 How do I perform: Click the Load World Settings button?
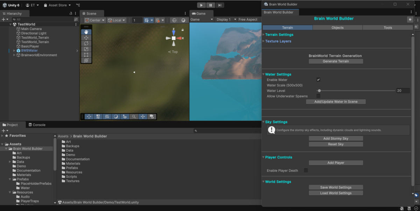tap(336, 193)
